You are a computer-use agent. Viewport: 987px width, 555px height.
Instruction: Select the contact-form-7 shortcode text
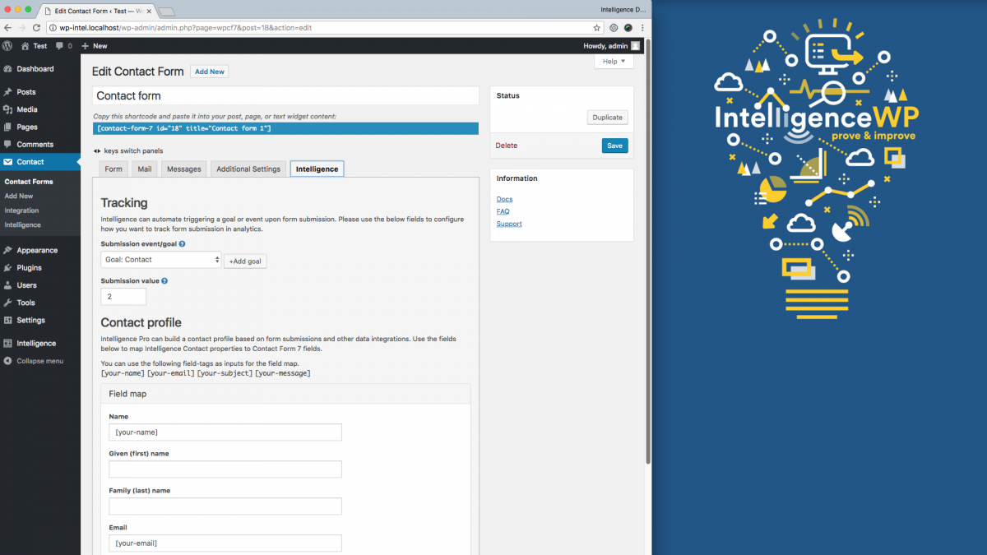tap(285, 128)
